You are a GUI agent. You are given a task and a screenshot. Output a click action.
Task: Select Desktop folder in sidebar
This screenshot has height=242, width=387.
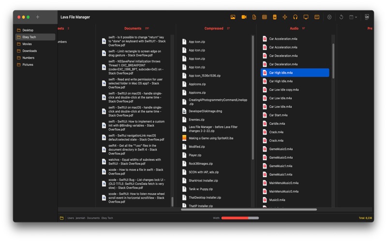click(x=28, y=30)
